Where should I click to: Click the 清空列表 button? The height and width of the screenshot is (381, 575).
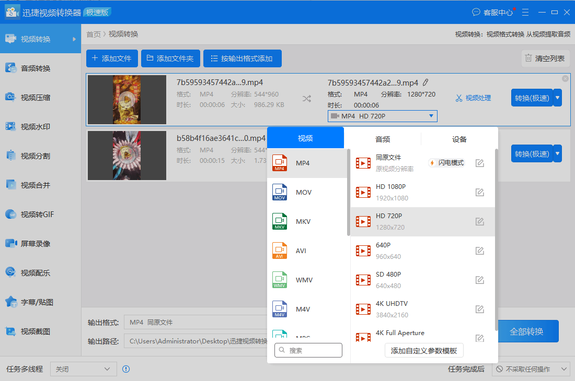tap(545, 58)
